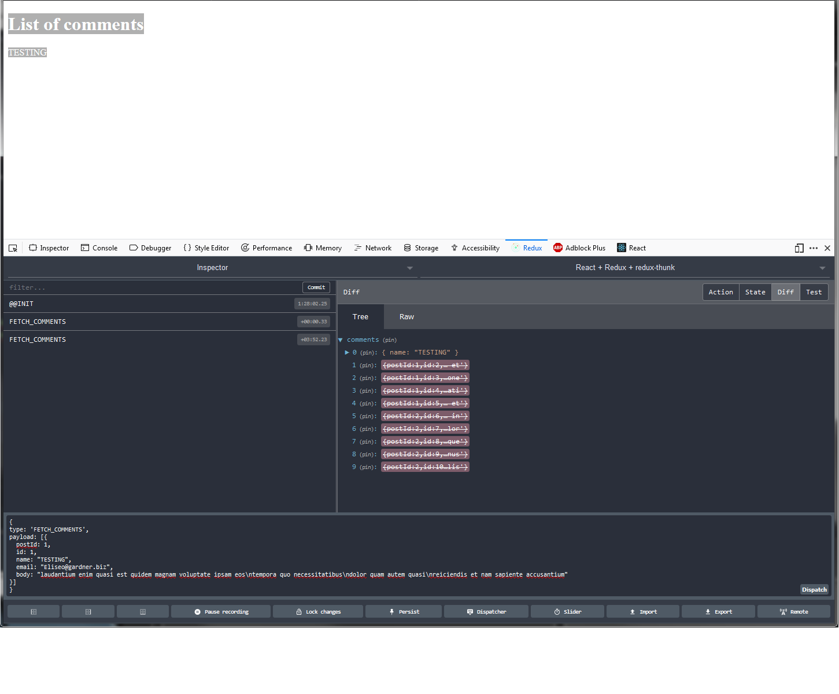Select the Tree sub-tab

[360, 317]
